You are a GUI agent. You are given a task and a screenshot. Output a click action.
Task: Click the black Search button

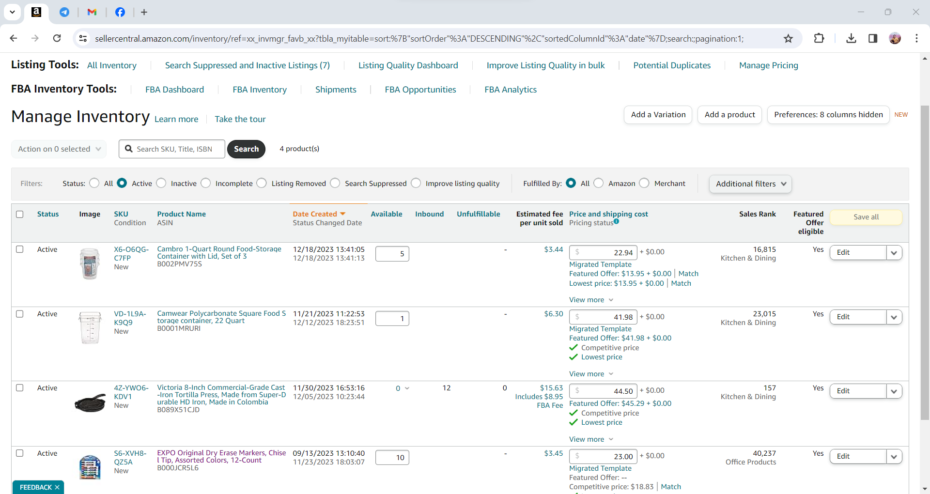tap(246, 149)
